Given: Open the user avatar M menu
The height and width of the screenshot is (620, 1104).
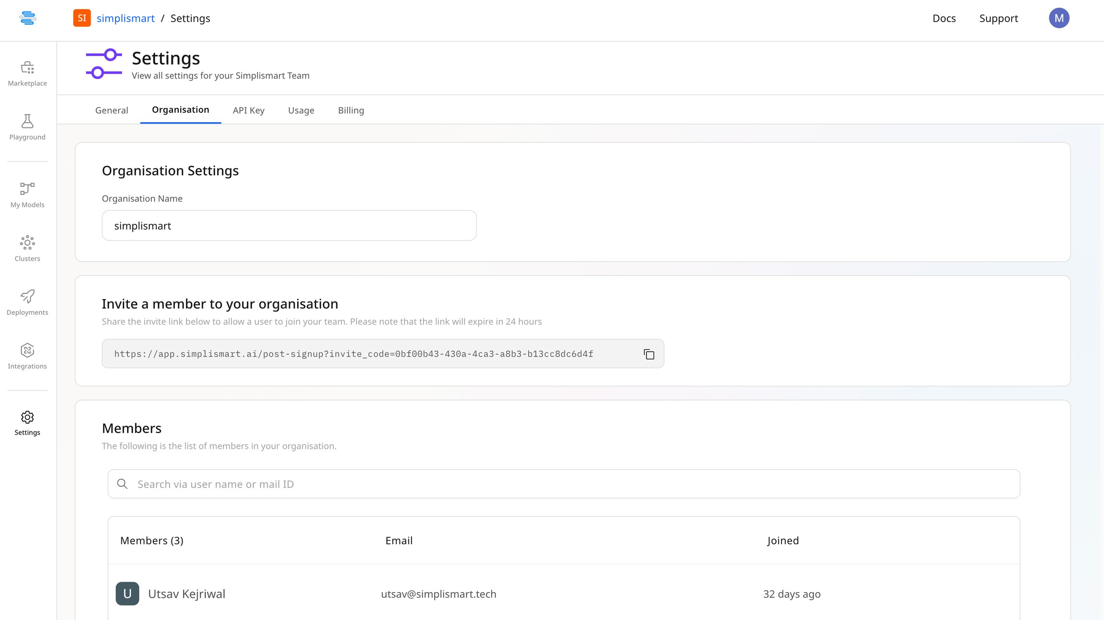Looking at the screenshot, I should pos(1058,18).
